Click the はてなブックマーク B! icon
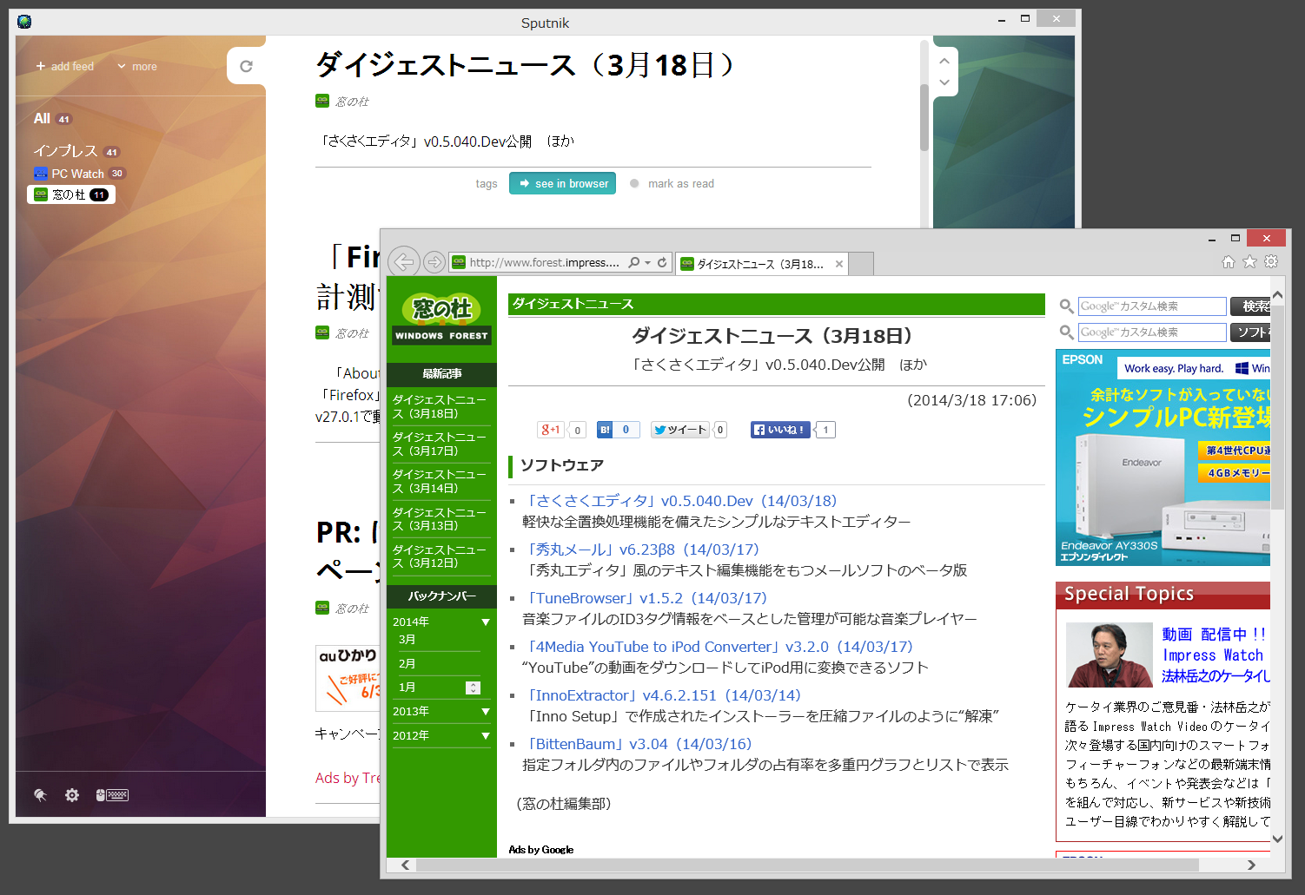1305x895 pixels. coord(605,429)
